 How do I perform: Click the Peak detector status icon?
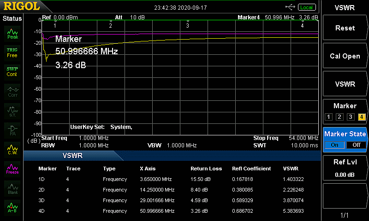pos(12,33)
